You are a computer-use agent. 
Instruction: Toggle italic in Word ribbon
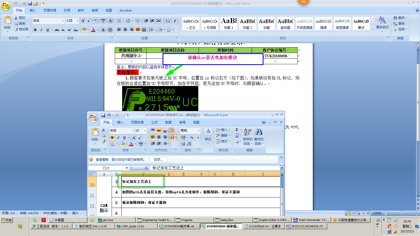pos(41,30)
